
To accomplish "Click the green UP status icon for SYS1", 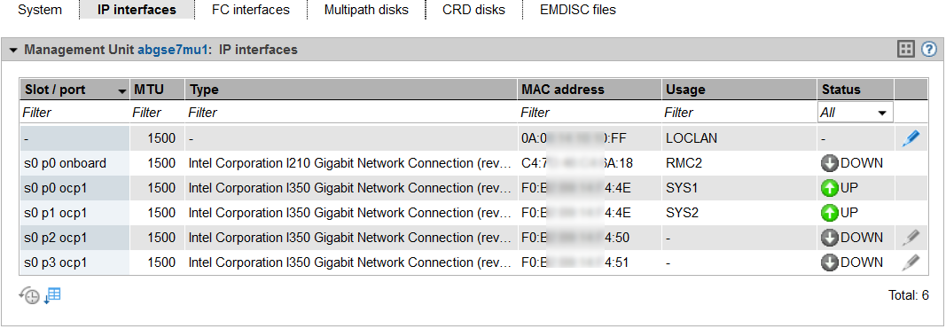I will coord(830,188).
